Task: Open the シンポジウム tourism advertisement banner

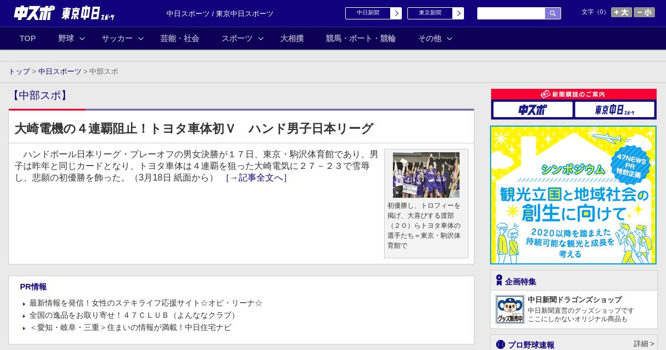Action: point(573,195)
